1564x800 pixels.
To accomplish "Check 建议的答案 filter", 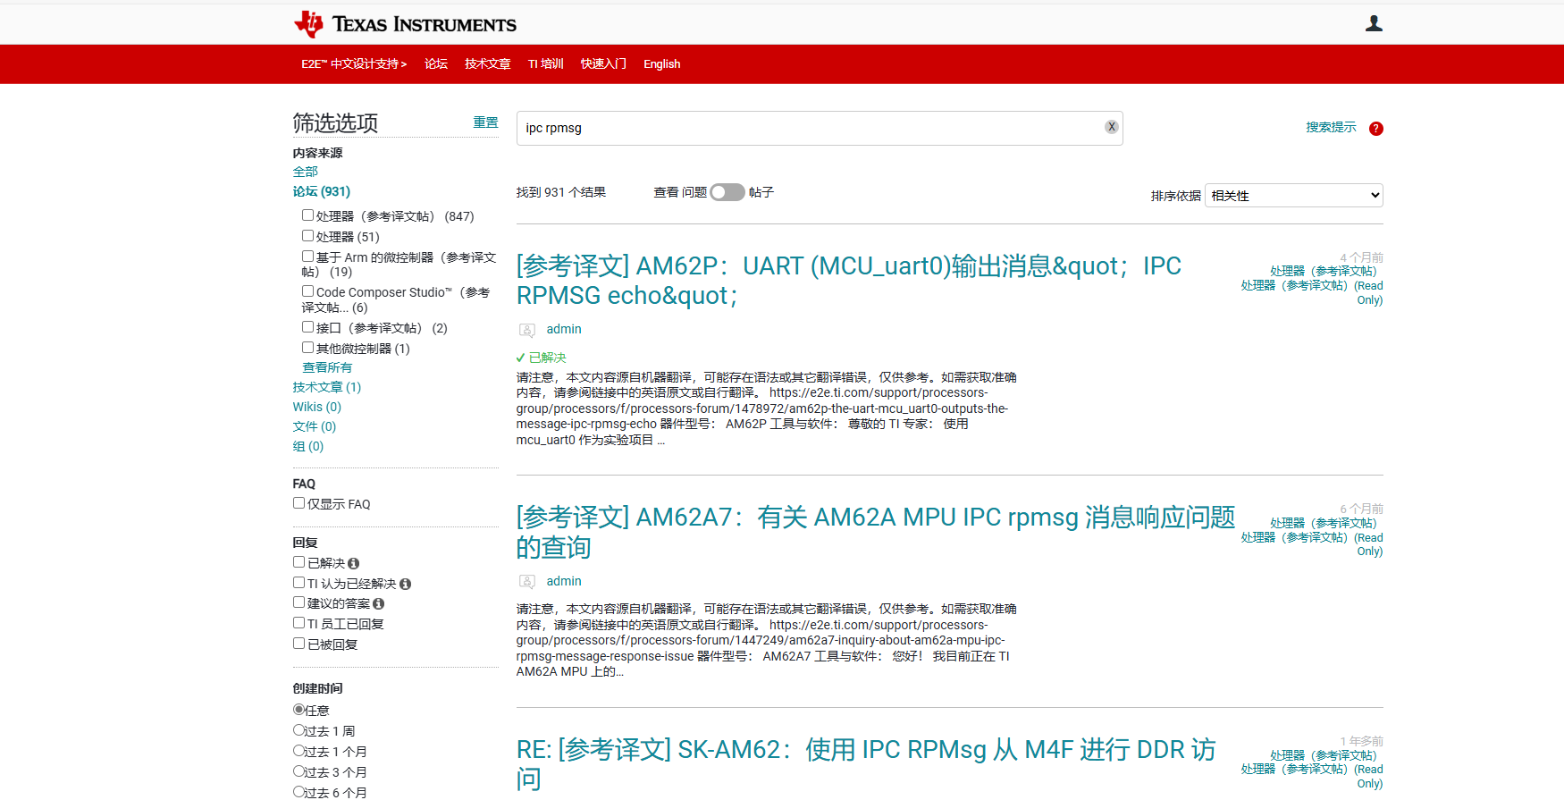I will (299, 602).
